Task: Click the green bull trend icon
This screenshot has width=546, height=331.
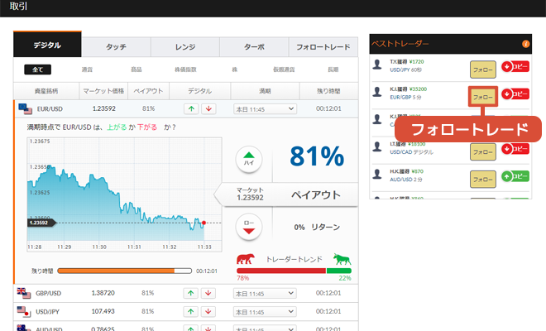Action: click(x=342, y=259)
